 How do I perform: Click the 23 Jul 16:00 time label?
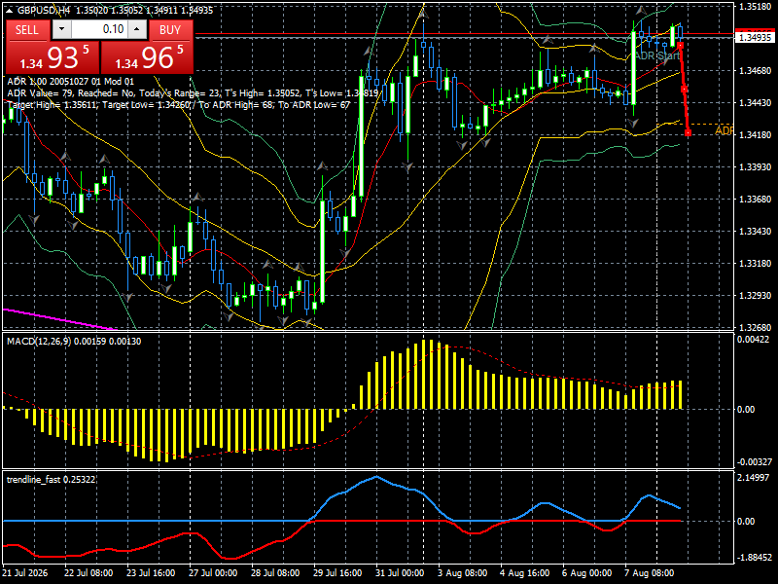151,572
